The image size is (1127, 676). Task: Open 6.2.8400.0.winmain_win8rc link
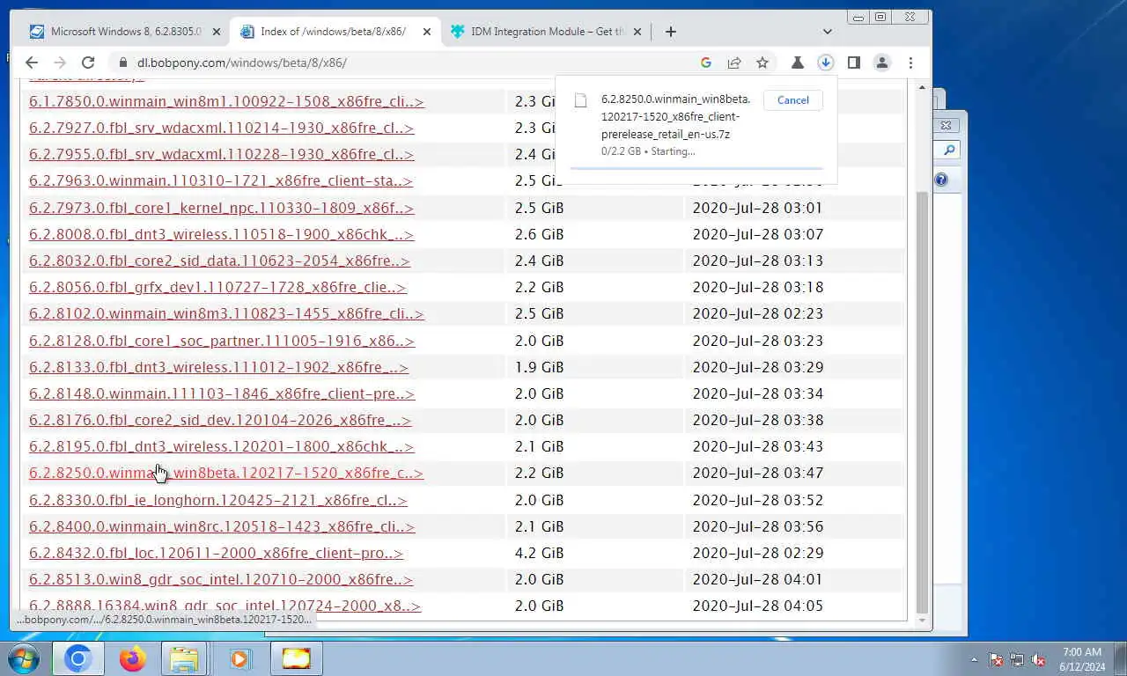click(x=222, y=526)
